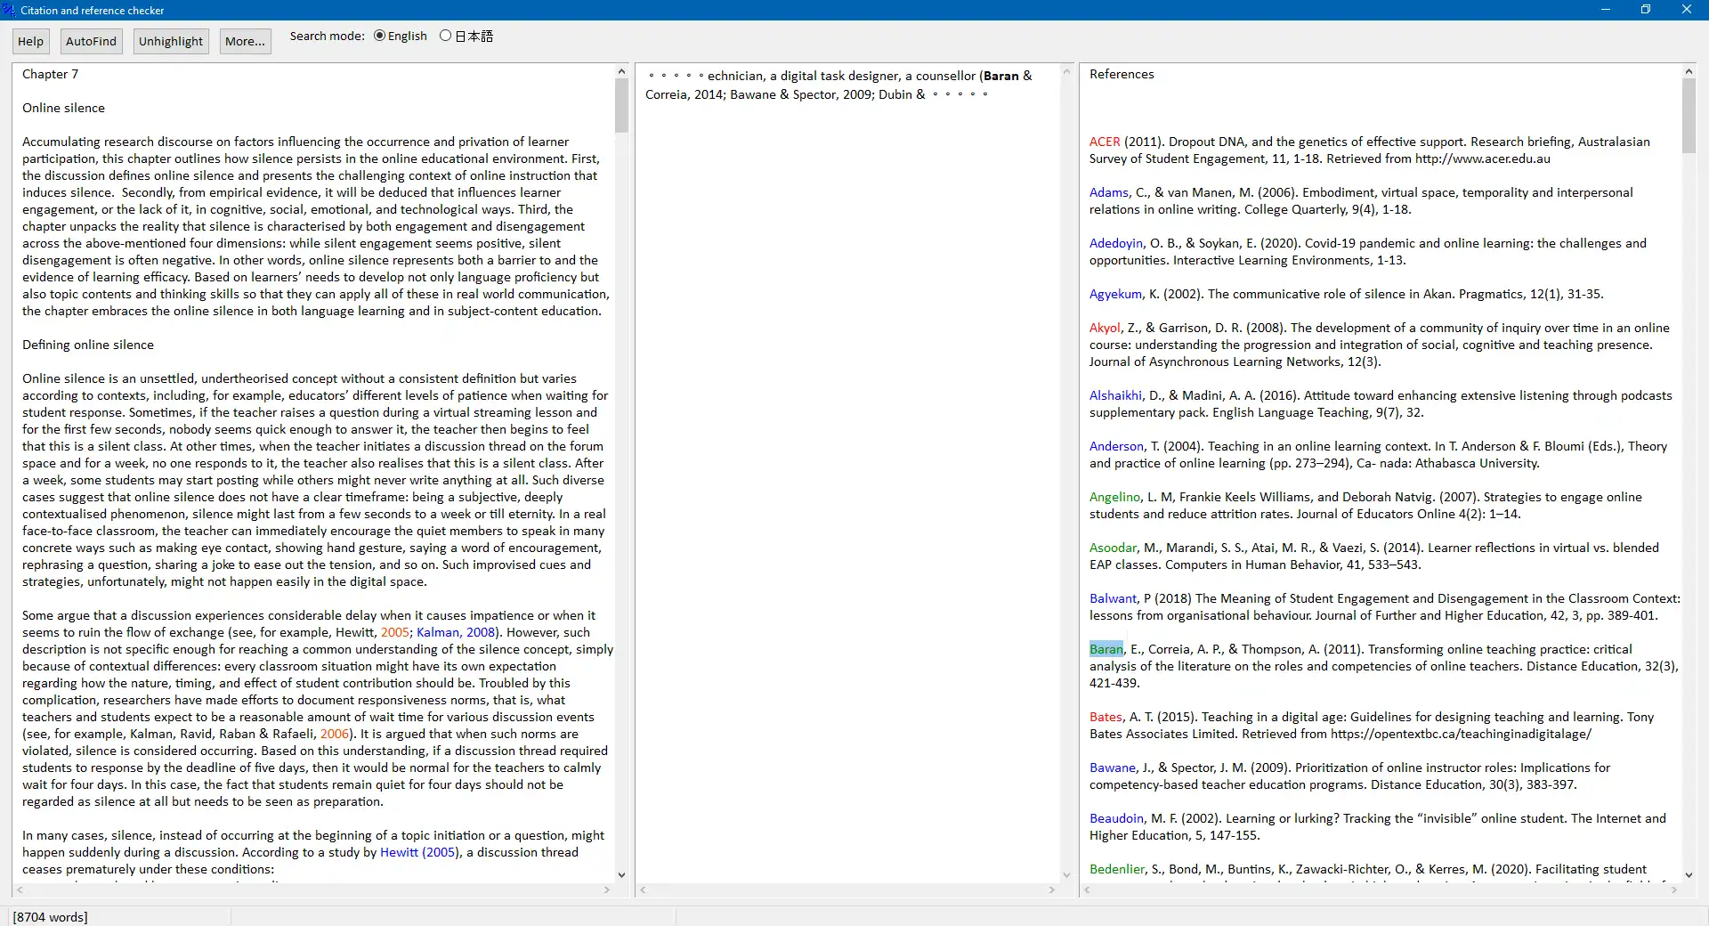Click chapter pane scroll-left arrow

point(20,889)
